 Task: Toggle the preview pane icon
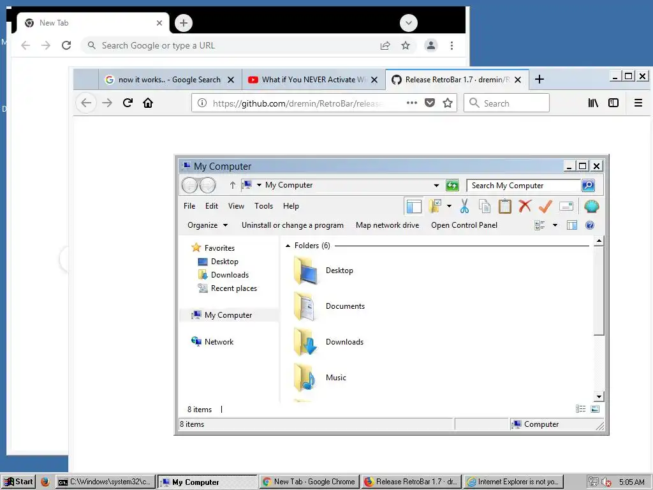572,225
